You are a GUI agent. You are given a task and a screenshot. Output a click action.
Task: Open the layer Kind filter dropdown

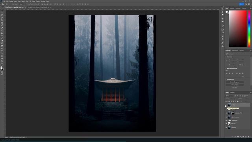coord(230,96)
